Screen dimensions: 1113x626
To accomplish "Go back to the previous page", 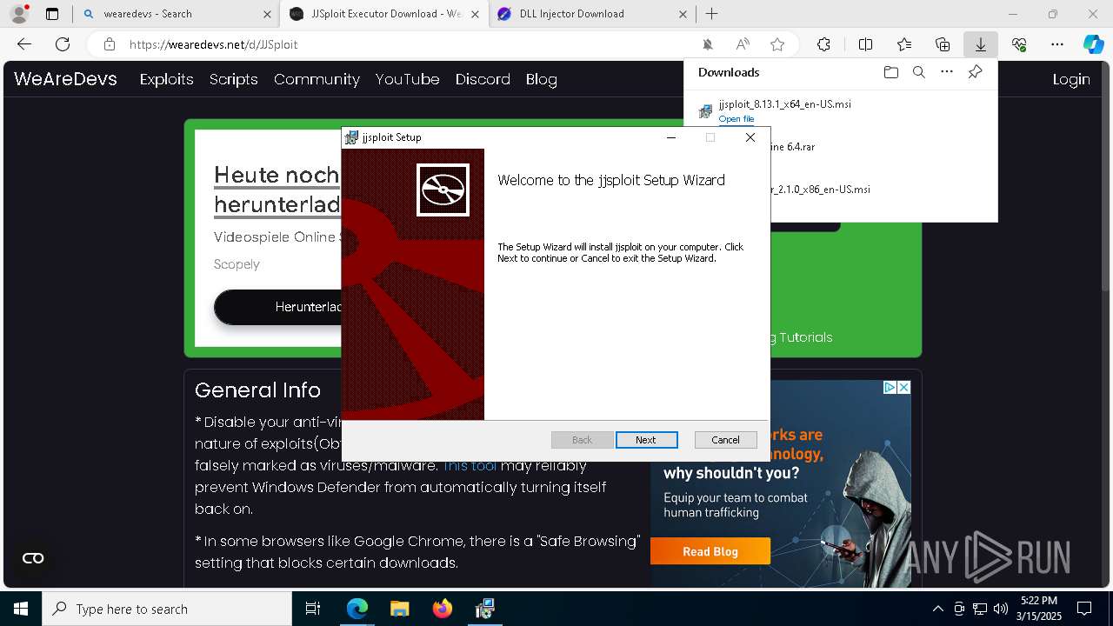I will 24,44.
